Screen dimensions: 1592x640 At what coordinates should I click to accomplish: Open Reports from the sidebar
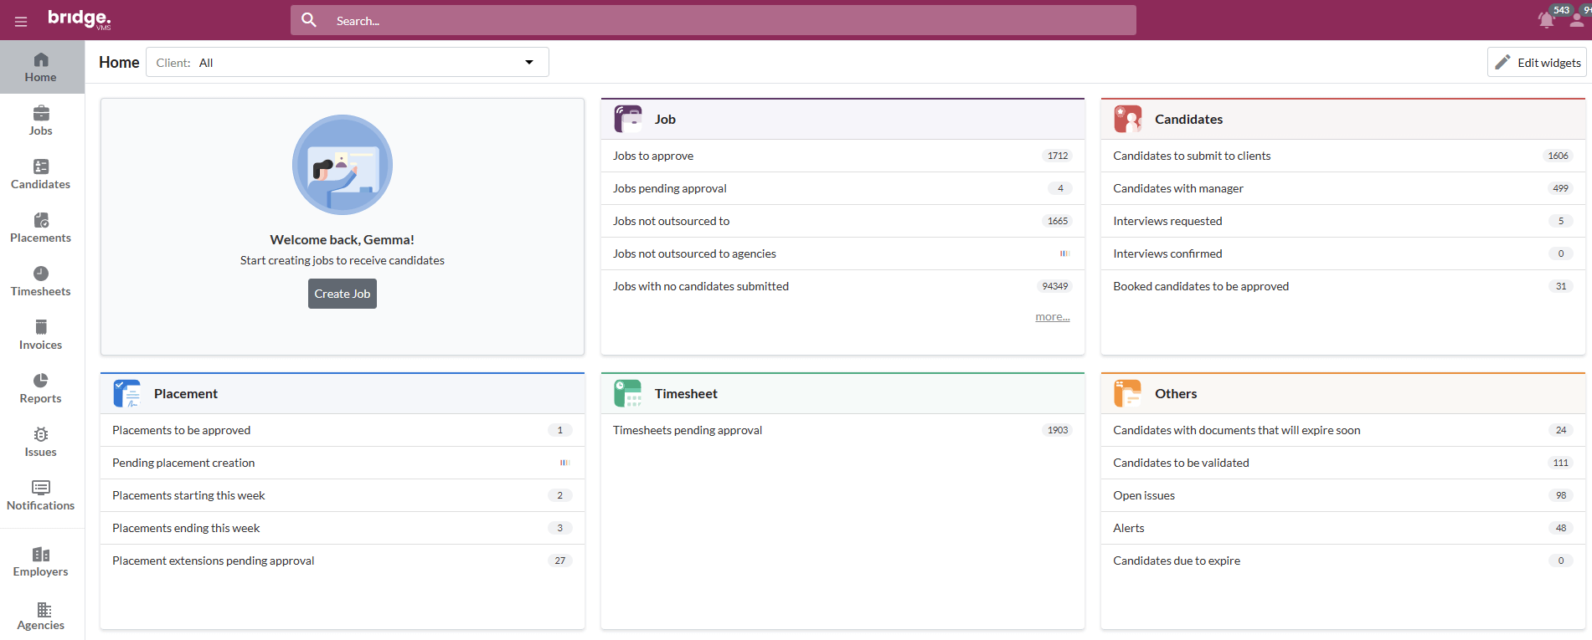(x=40, y=388)
